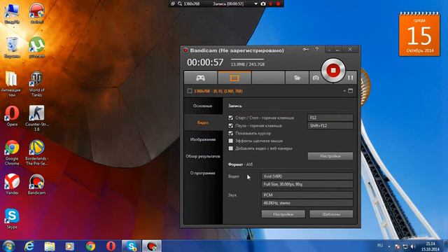
Task: Take a screenshot with Bandicam camera icon
Action: click(316, 78)
